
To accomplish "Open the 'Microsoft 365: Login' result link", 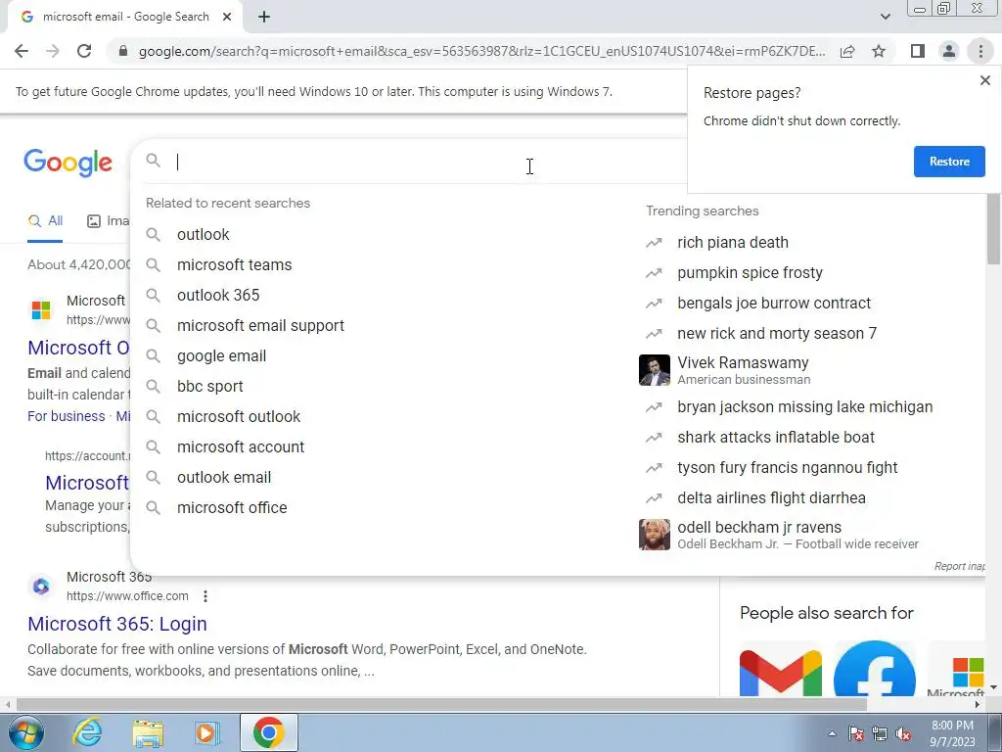I will pos(117,624).
